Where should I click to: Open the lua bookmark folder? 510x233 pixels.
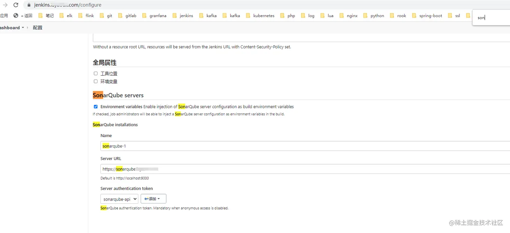coord(327,15)
